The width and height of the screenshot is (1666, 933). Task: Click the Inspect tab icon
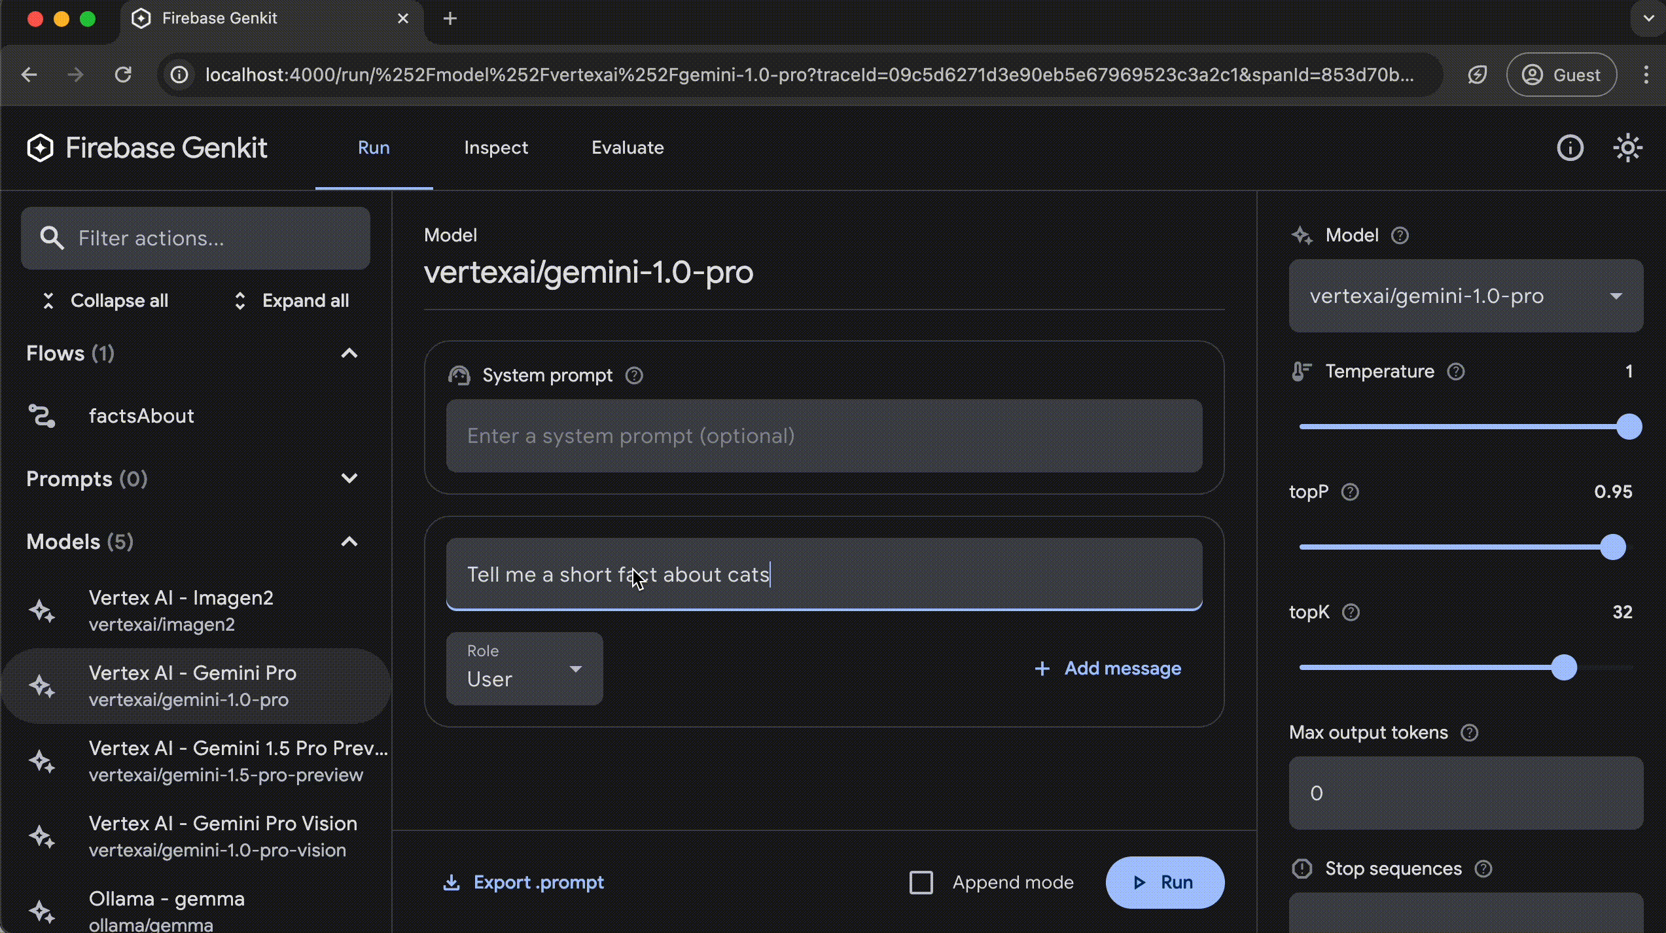pyautogui.click(x=495, y=147)
